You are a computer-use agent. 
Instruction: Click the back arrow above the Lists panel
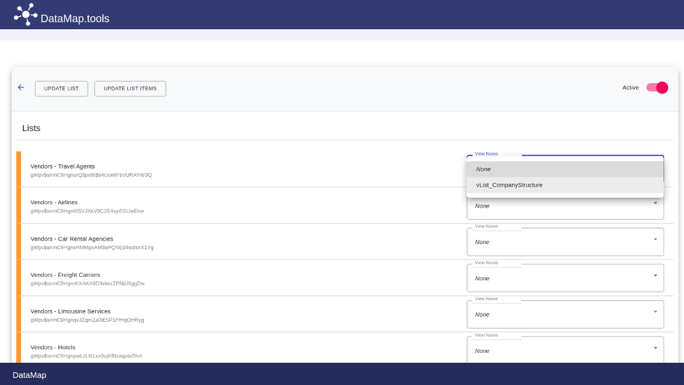pyautogui.click(x=21, y=87)
